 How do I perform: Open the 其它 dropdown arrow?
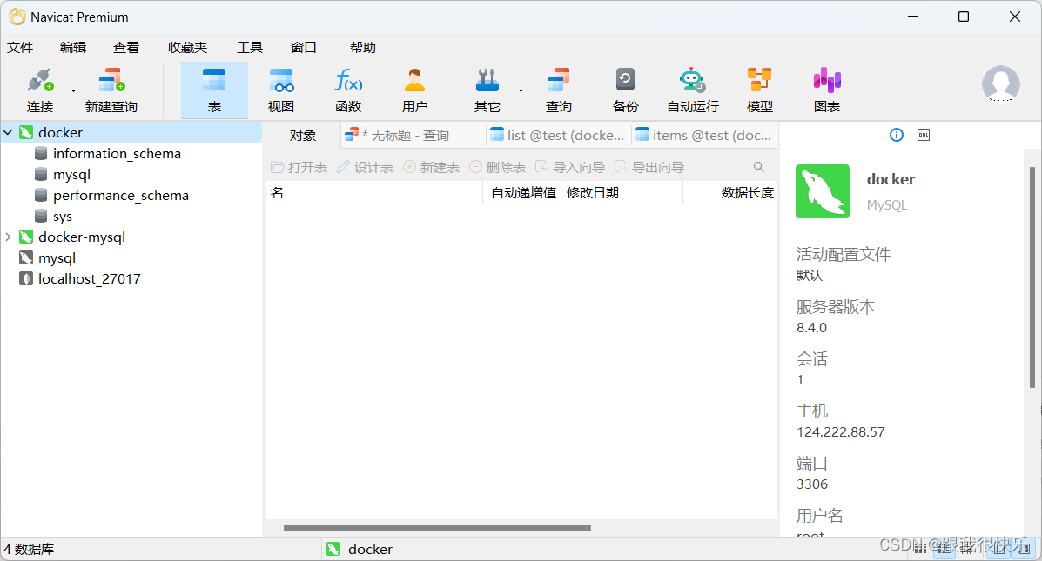click(521, 90)
